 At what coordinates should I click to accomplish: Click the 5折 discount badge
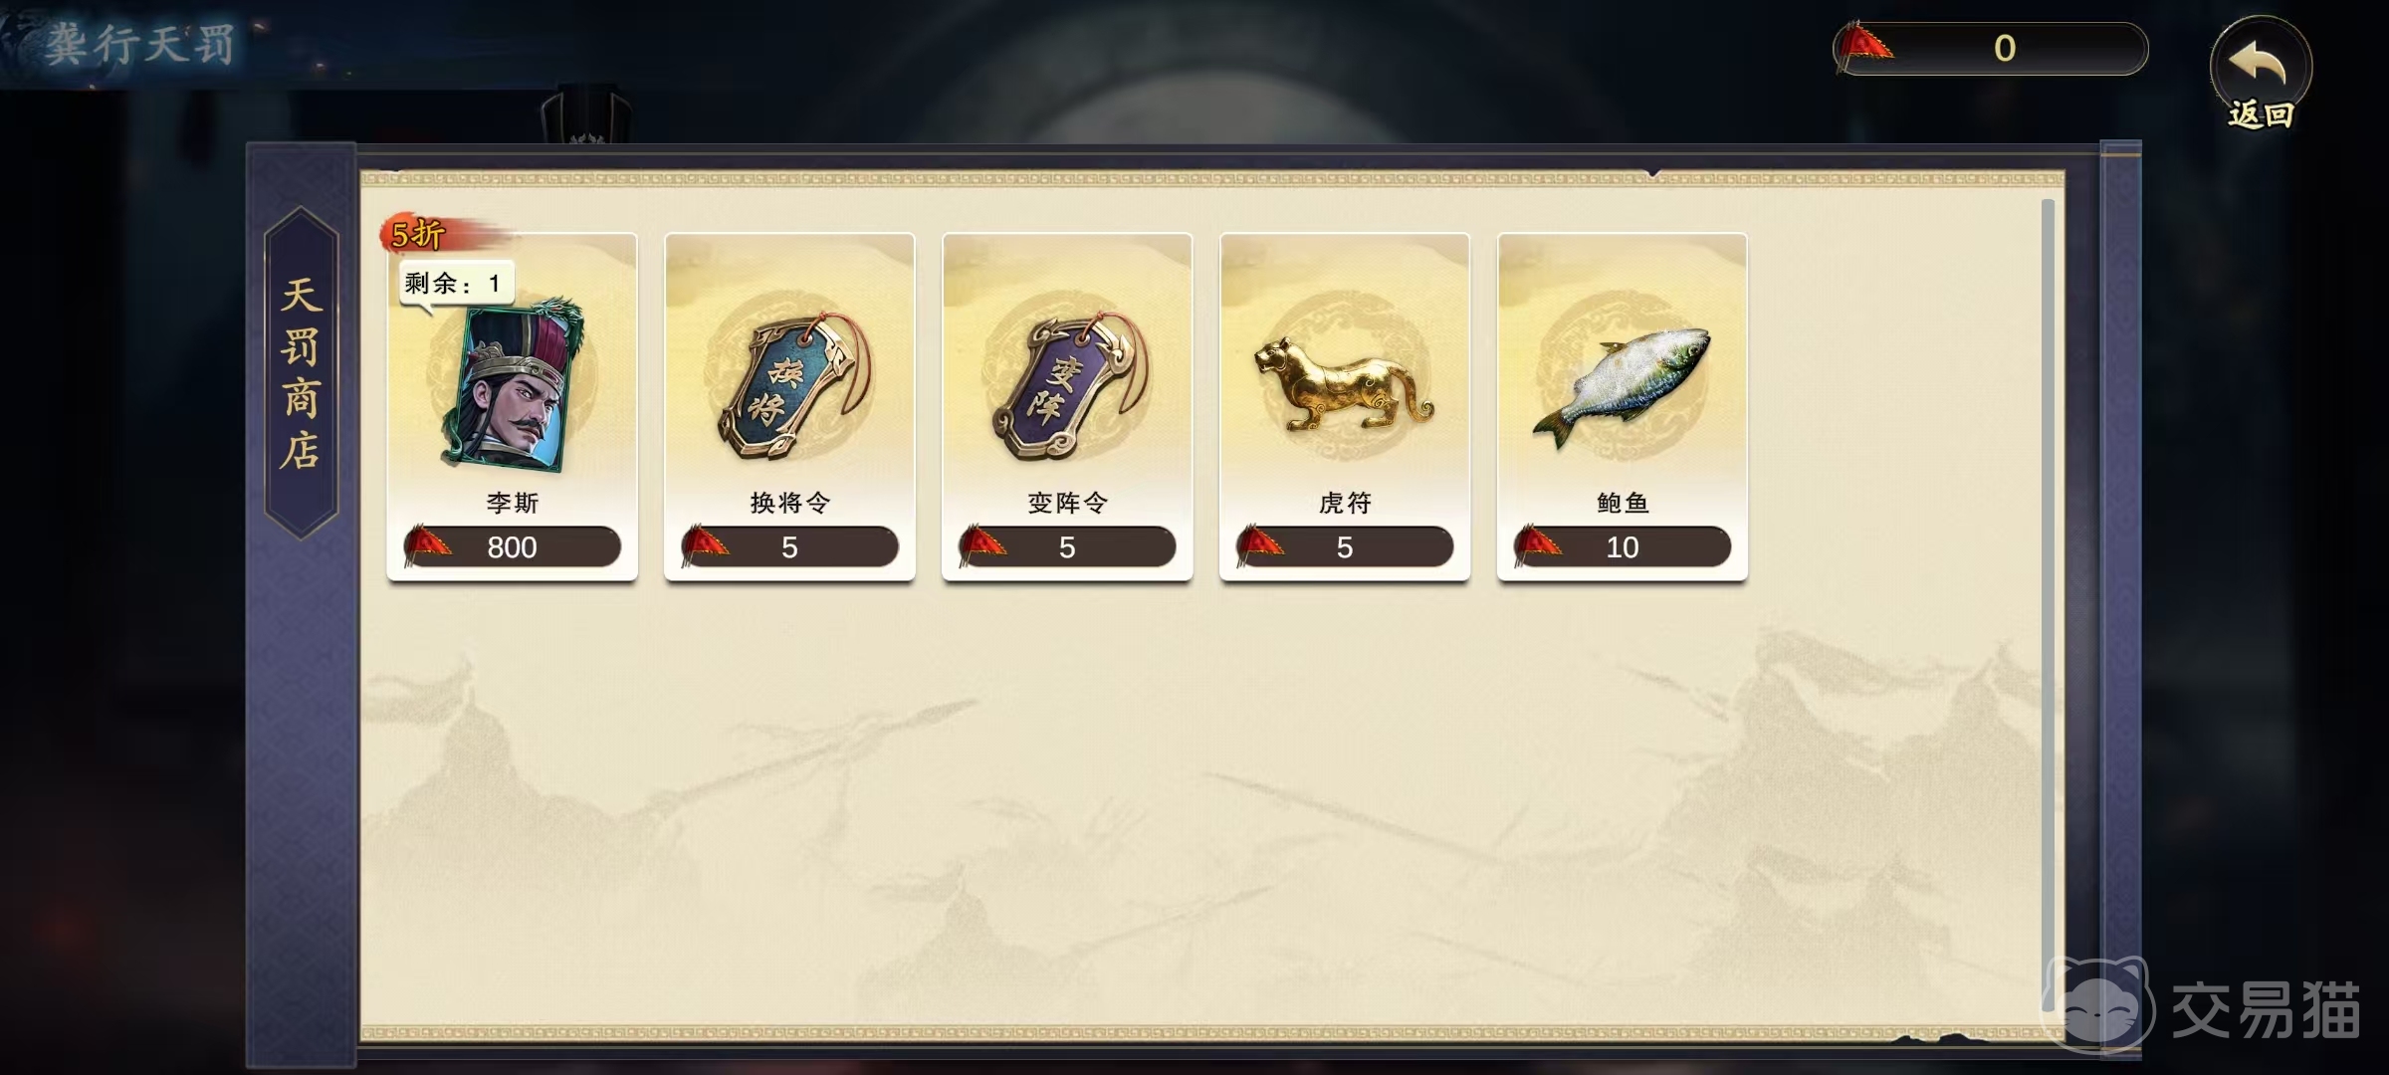coord(418,235)
